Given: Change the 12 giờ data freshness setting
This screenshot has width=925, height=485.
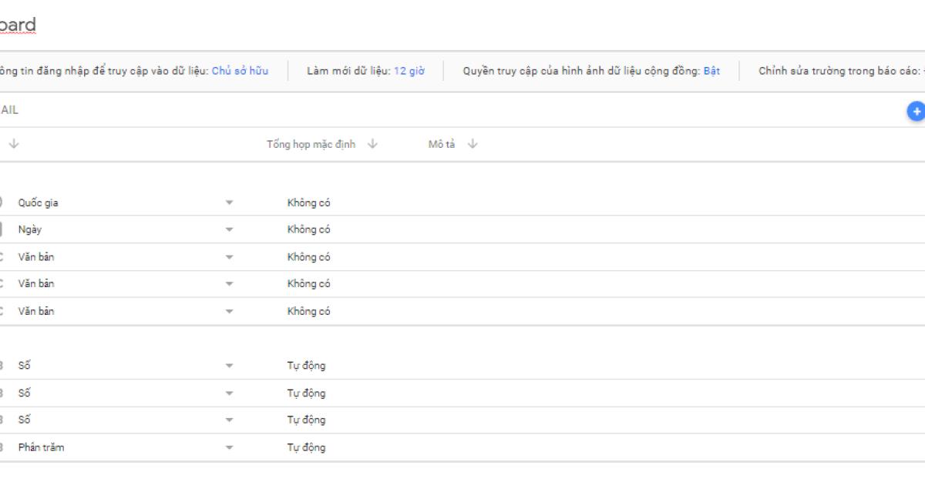Looking at the screenshot, I should 409,71.
